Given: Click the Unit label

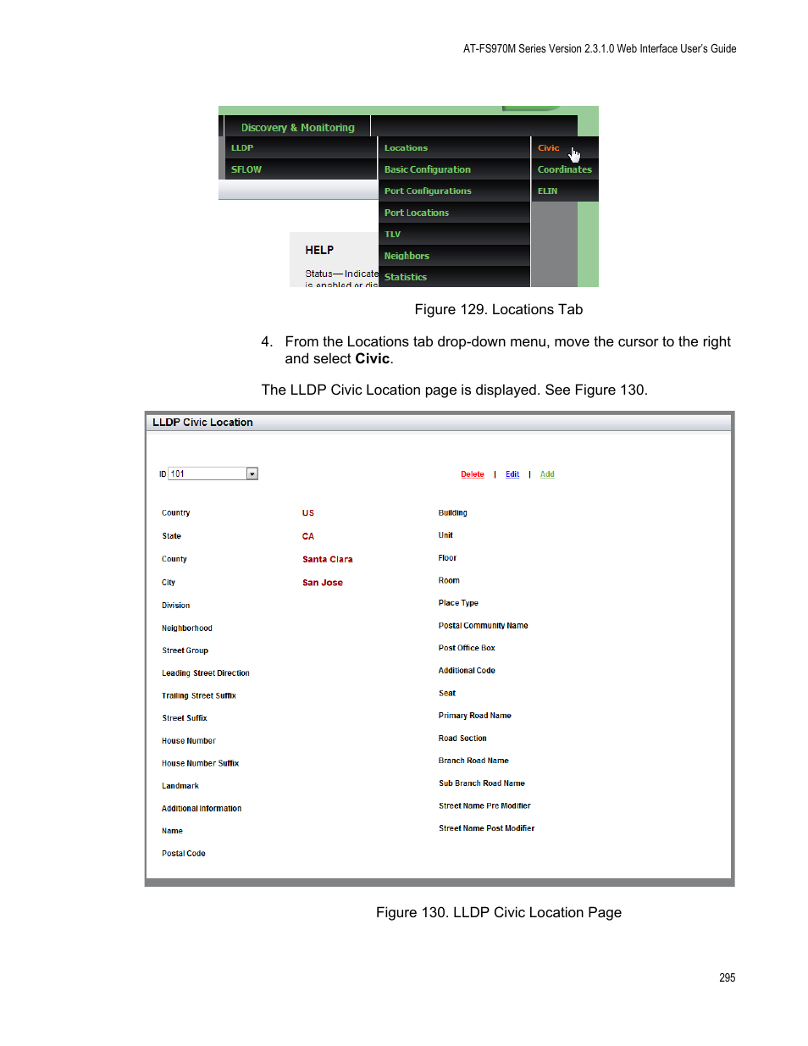Looking at the screenshot, I should pos(446,535).
